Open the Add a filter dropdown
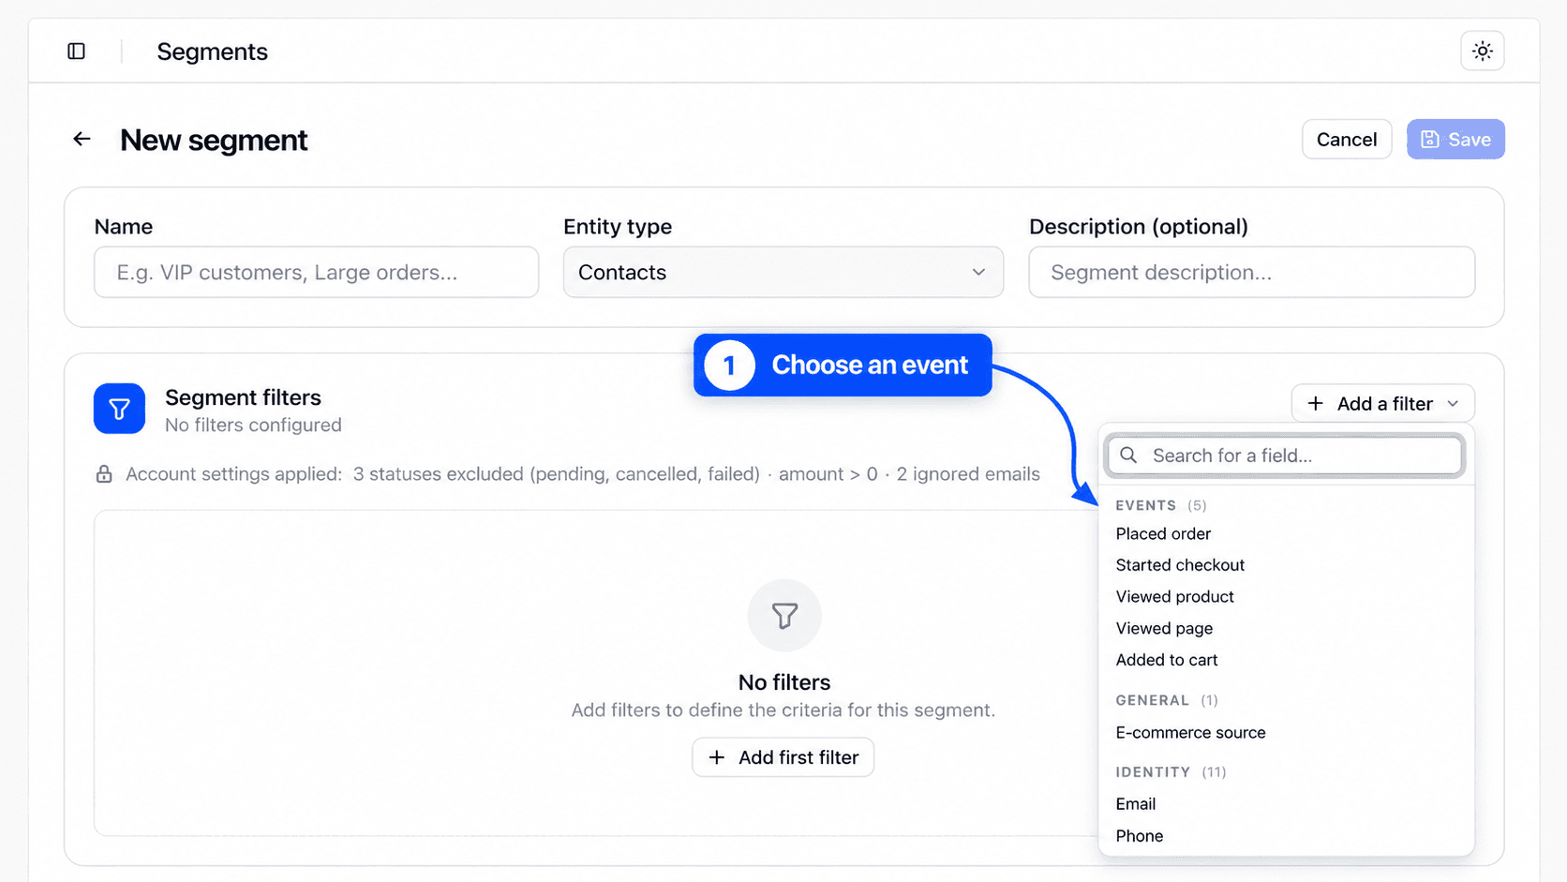 tap(1382, 404)
